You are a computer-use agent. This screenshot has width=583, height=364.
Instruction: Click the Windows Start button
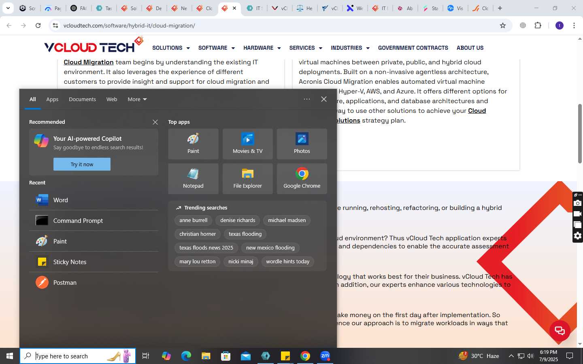pyautogui.click(x=10, y=356)
